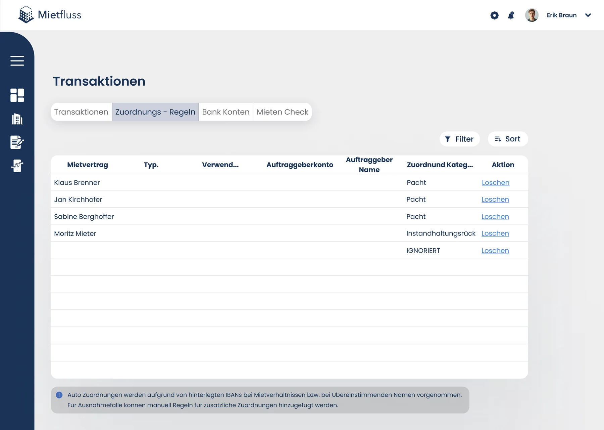
Task: Open the buildings icon in sidebar
Action: click(17, 119)
